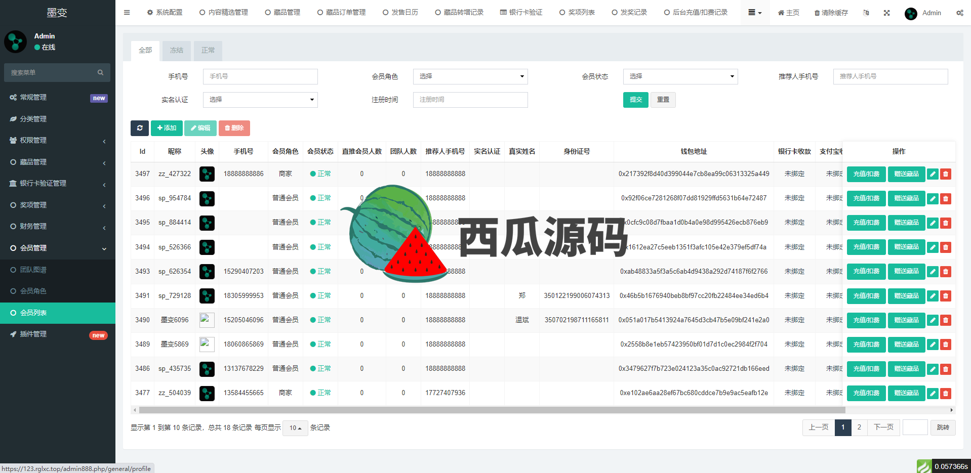
Task: Open 常规管理 in sidebar
Action: pos(58,97)
